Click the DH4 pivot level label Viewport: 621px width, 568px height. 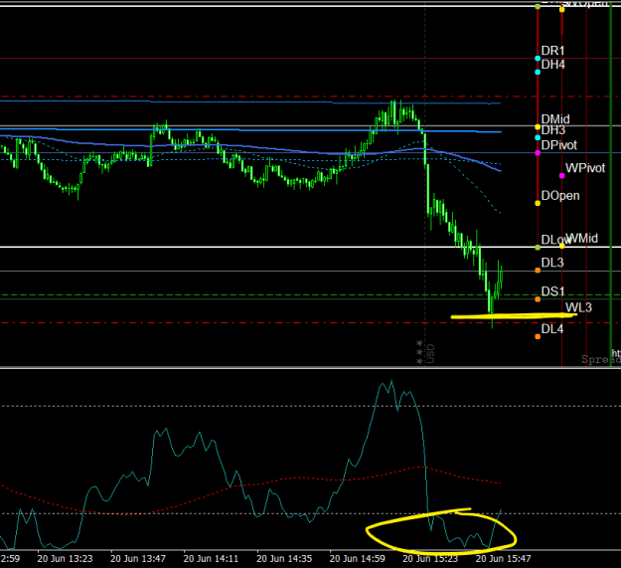coord(552,65)
